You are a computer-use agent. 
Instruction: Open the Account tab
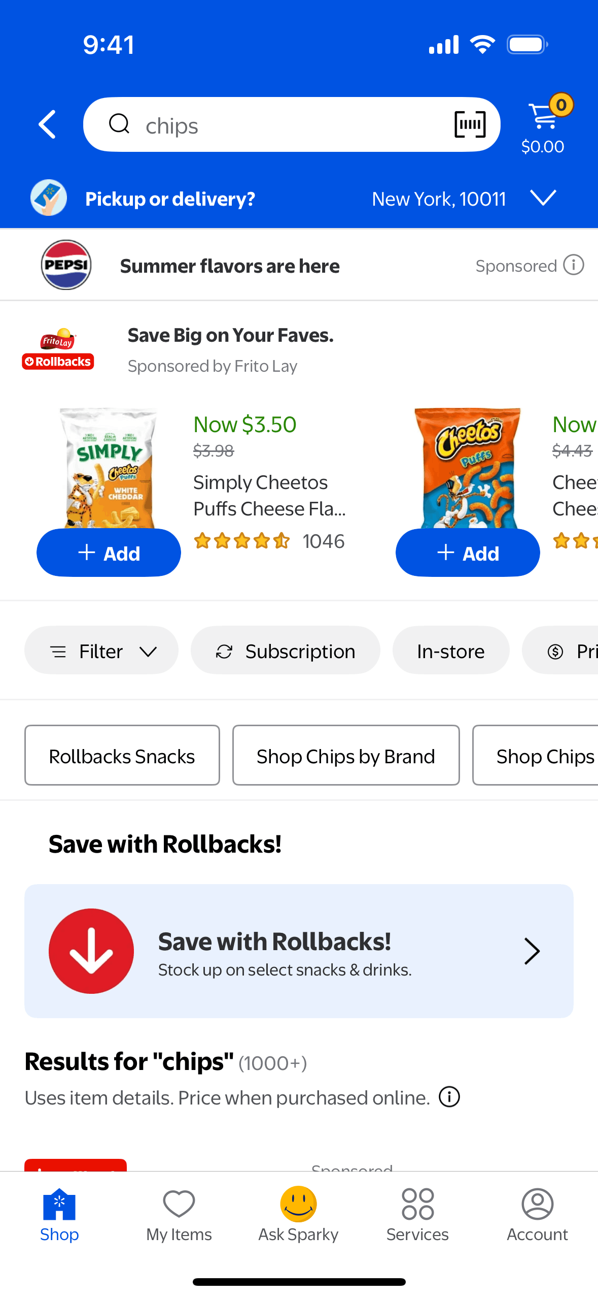tap(537, 1214)
